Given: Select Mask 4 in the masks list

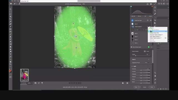Looking at the screenshot, I should (x=141, y=33).
